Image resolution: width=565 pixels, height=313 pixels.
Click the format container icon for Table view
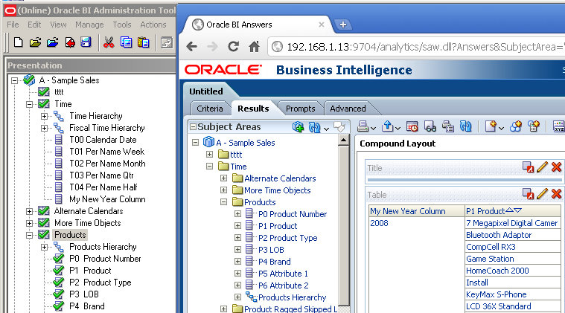coord(528,193)
